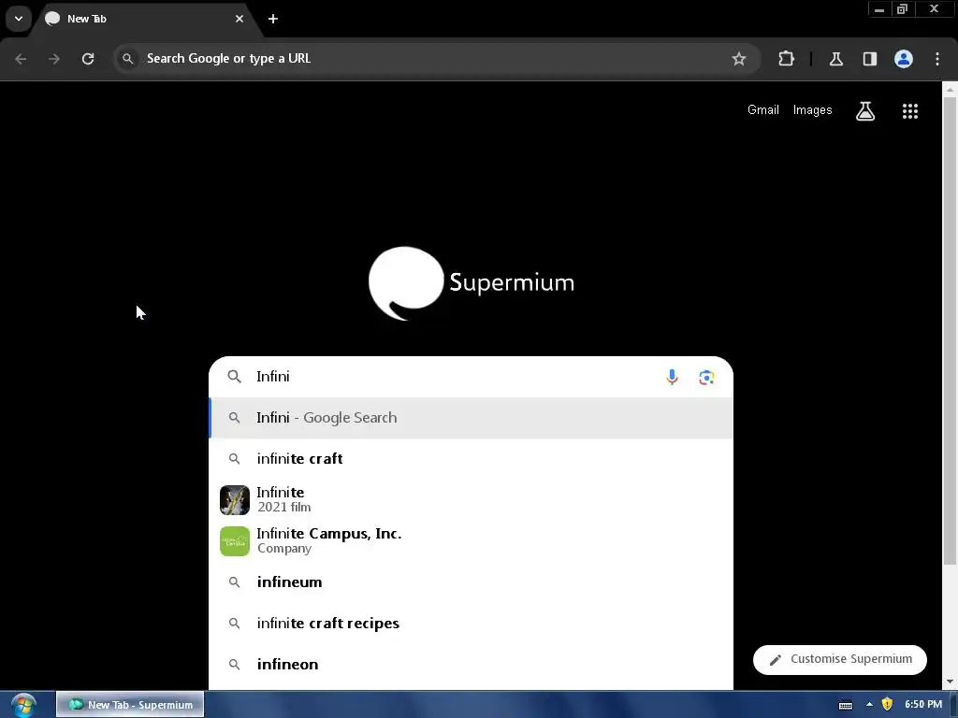The height and width of the screenshot is (718, 958).
Task: Open Chrome Labs flask in toolbar
Action: click(835, 59)
